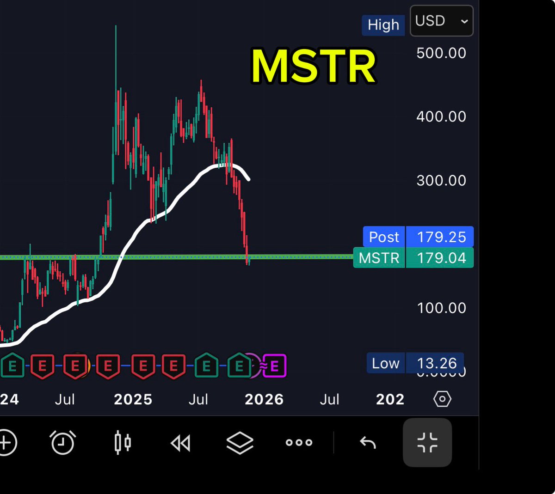Click the 2025 label on the time axis
The width and height of the screenshot is (555, 494).
pos(133,398)
